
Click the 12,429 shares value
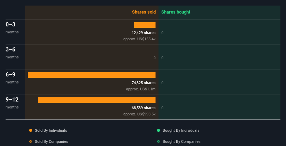pyautogui.click(x=141, y=33)
